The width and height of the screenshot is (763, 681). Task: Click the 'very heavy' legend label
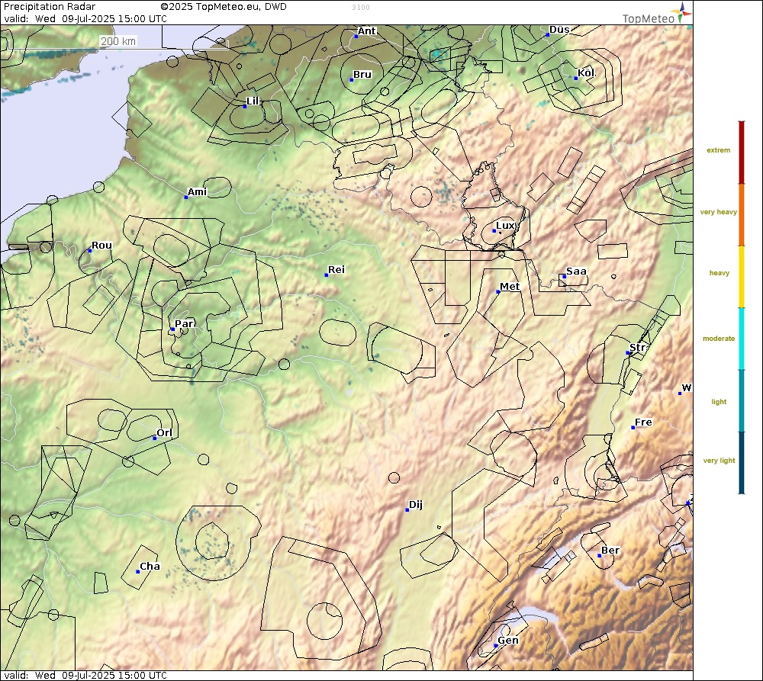[x=718, y=212]
